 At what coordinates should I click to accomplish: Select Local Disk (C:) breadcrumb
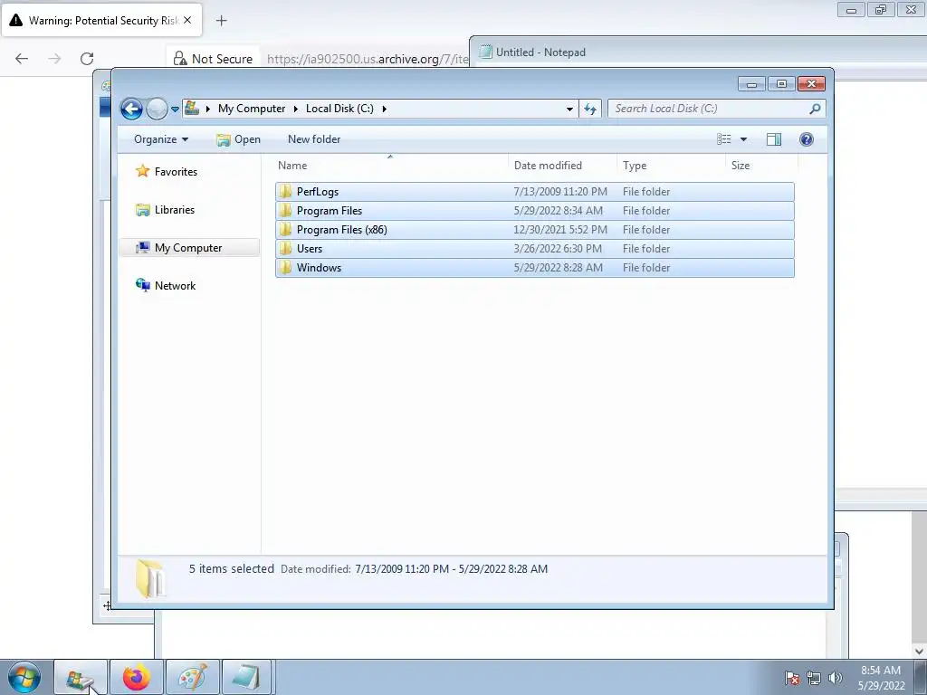coord(339,109)
